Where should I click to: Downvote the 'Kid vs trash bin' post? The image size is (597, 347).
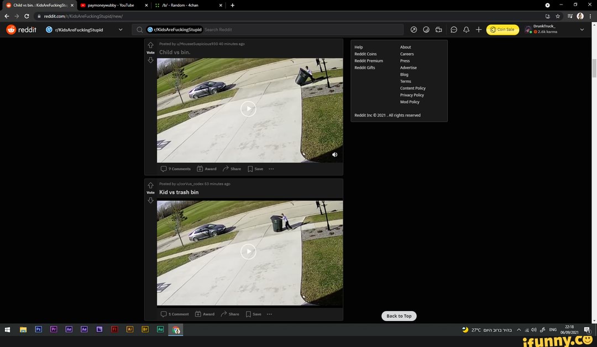coord(150,201)
